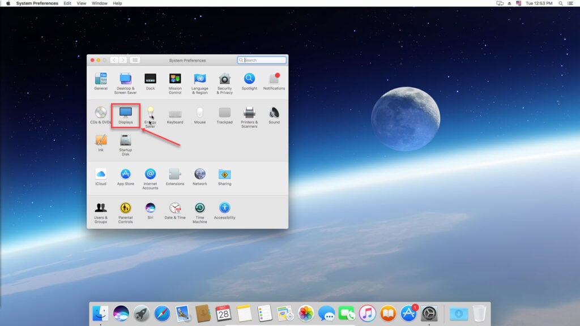Open Trackpad preferences
This screenshot has height=326, width=580.
click(224, 115)
